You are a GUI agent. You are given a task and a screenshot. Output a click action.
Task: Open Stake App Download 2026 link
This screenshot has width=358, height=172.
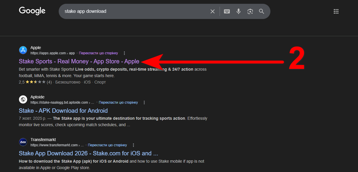click(x=88, y=153)
